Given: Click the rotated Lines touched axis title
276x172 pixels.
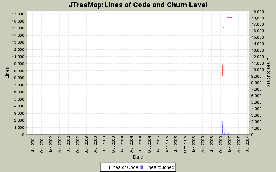Looking at the screenshot, I should point(268,73).
